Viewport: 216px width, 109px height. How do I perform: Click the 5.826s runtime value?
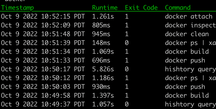pyautogui.click(x=103, y=69)
